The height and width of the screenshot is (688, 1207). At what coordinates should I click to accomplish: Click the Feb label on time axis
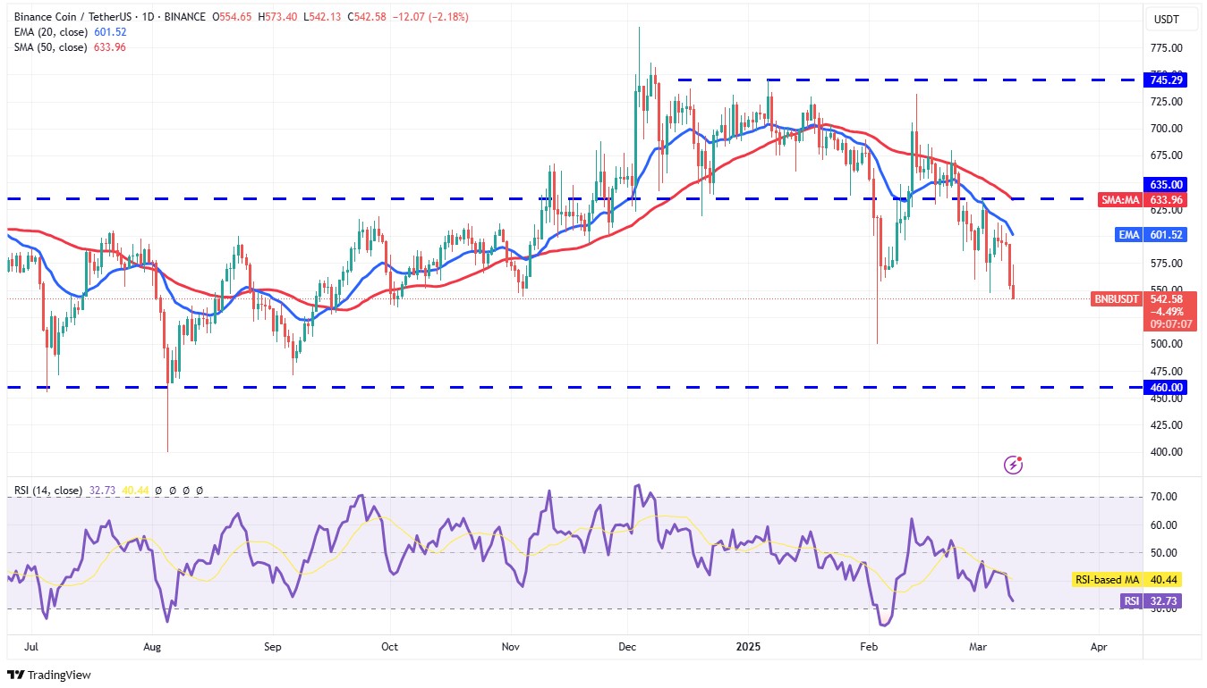(867, 645)
